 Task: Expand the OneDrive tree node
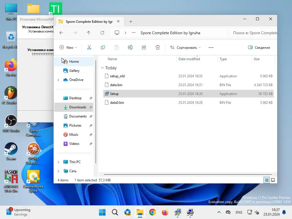point(58,80)
